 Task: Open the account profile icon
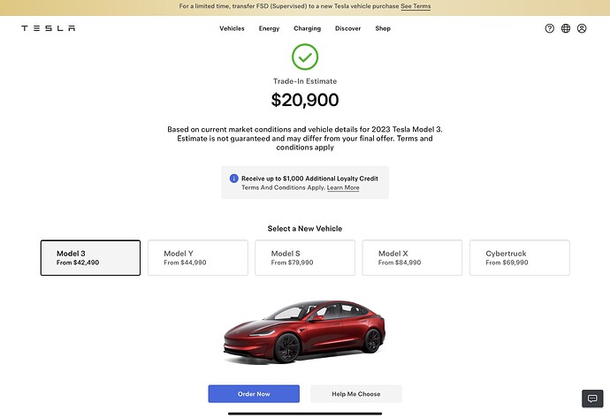point(582,28)
